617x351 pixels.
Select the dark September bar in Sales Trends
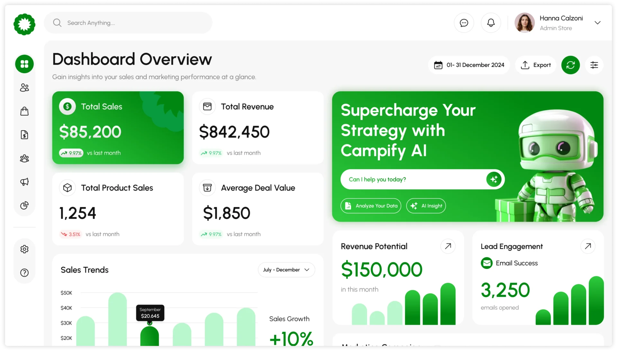tap(149, 336)
